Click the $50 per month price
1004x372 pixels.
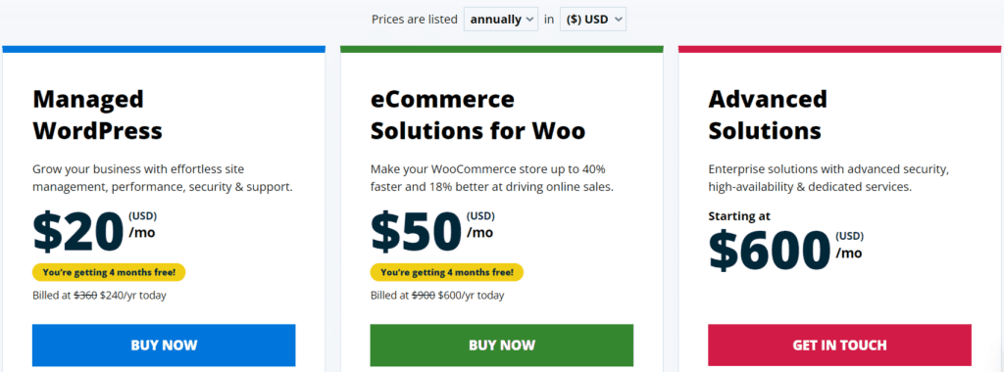click(432, 231)
